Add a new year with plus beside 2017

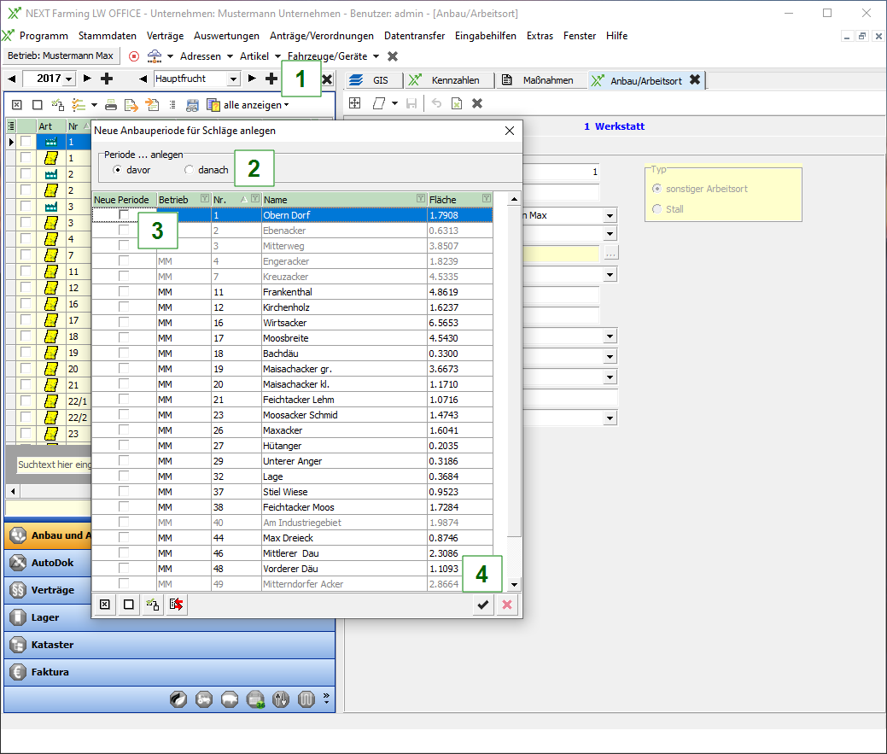click(107, 79)
